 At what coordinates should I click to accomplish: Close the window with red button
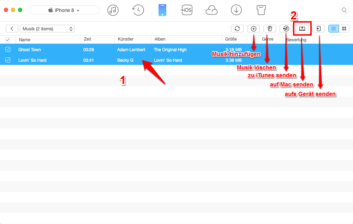(x=6, y=10)
